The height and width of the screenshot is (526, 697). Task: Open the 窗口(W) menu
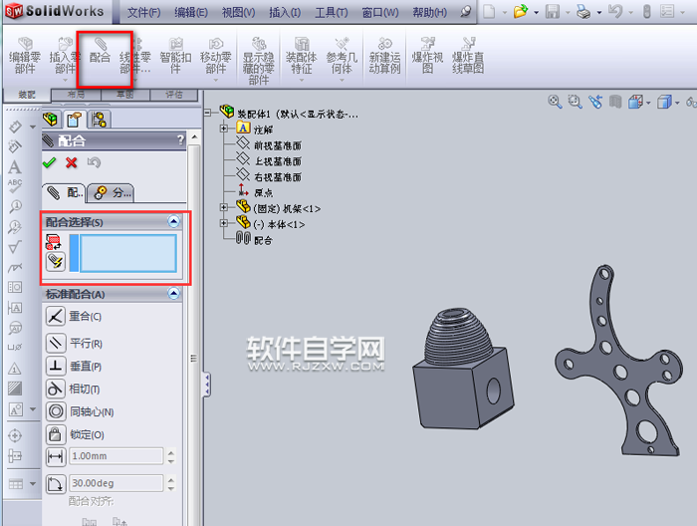[380, 12]
